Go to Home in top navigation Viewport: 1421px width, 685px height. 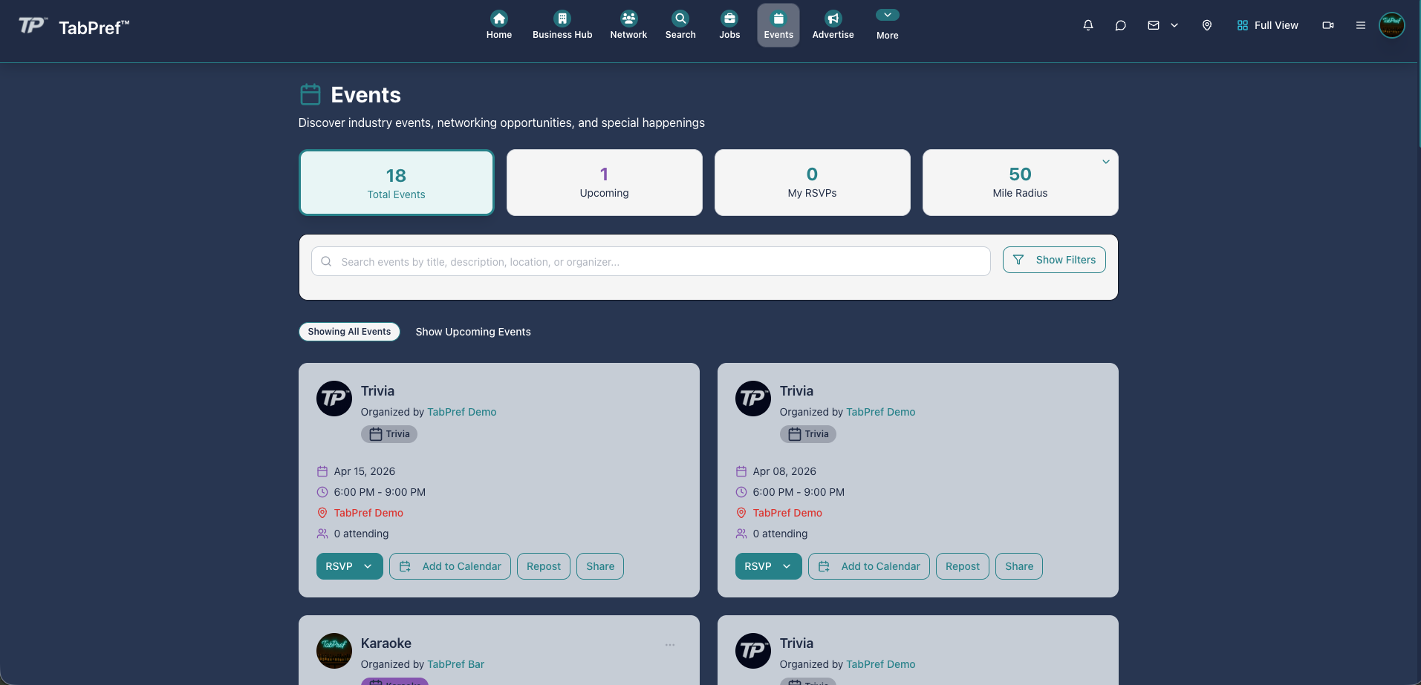(499, 25)
